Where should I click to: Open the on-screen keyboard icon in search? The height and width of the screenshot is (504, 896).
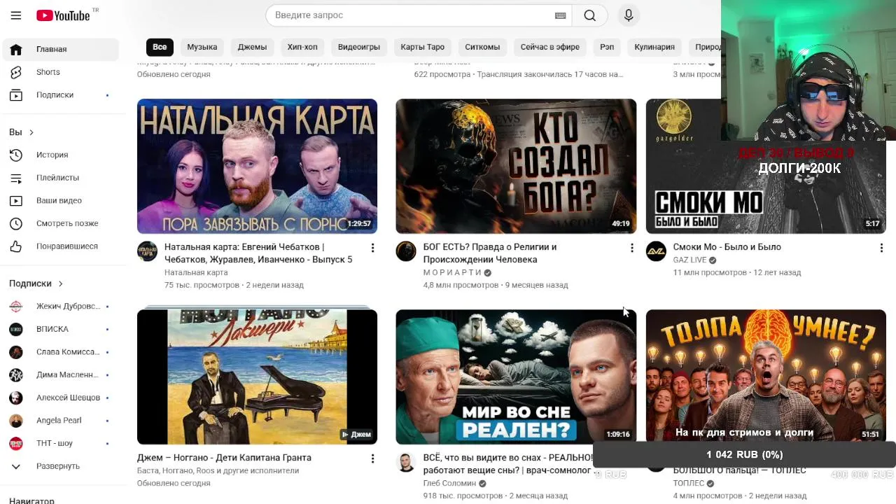pyautogui.click(x=560, y=15)
